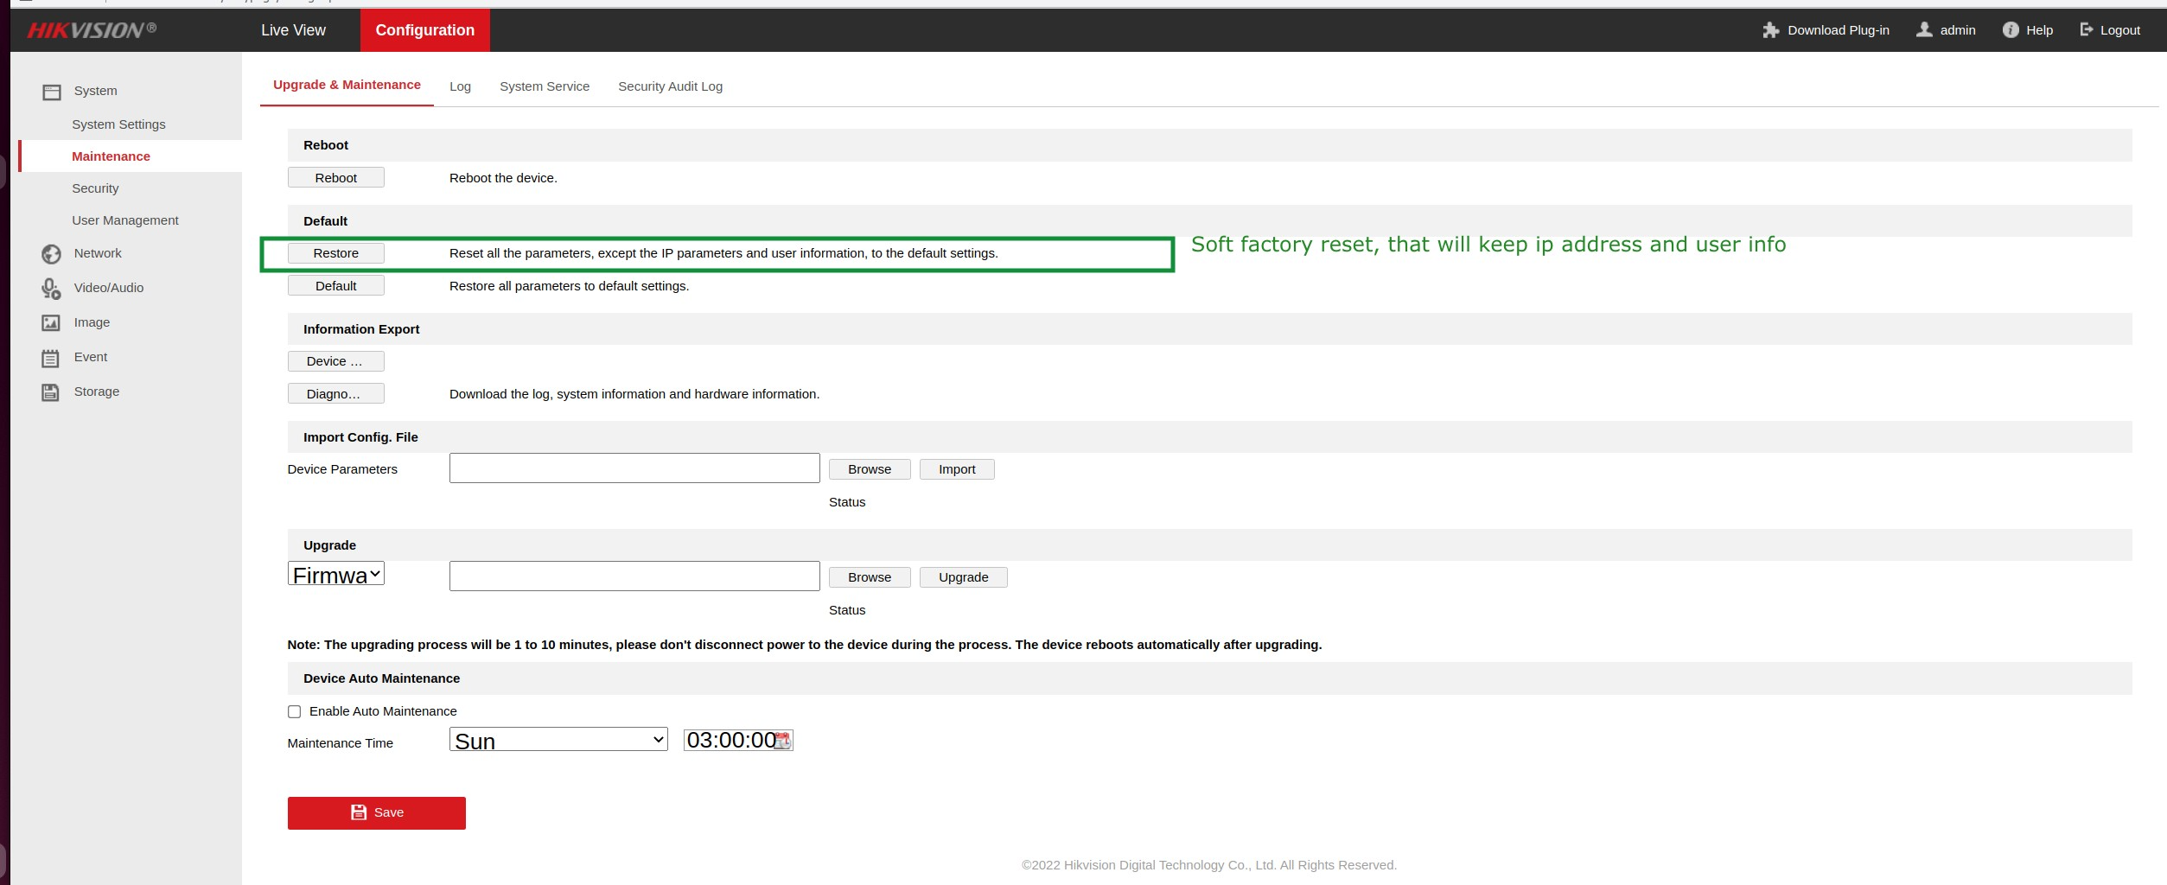Expand the Video/Audio sidebar section
The image size is (2167, 885).
tap(109, 288)
